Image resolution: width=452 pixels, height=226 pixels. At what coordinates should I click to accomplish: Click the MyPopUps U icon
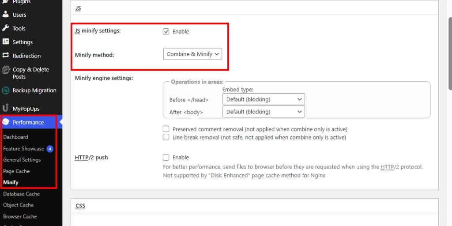click(x=5, y=109)
